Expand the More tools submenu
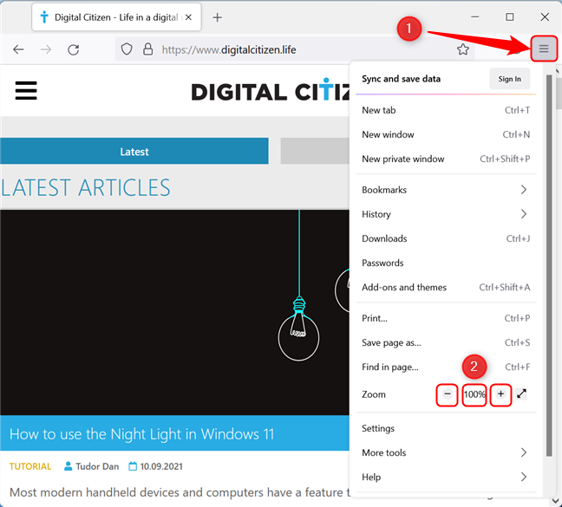Image resolution: width=562 pixels, height=507 pixels. 446,452
